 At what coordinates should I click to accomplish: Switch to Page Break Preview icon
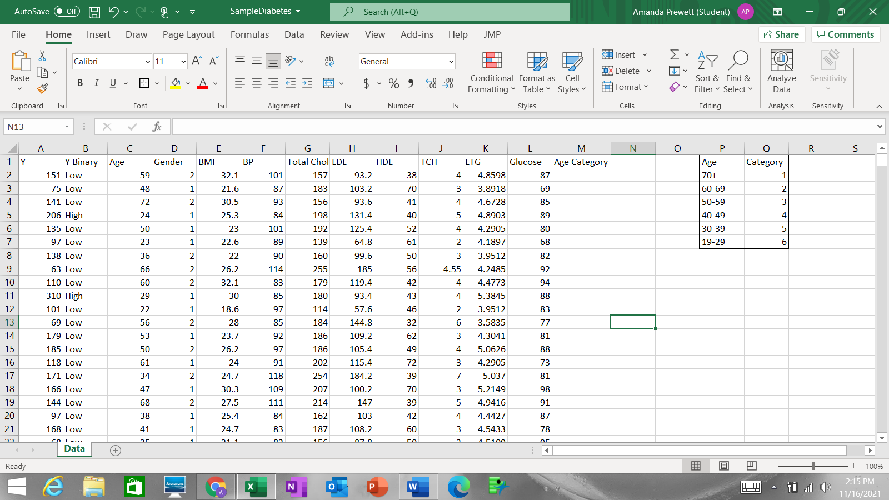coord(751,466)
